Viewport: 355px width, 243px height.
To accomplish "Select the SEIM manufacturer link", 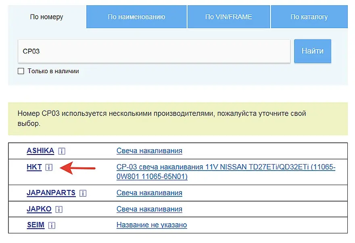I will pyautogui.click(x=35, y=225).
